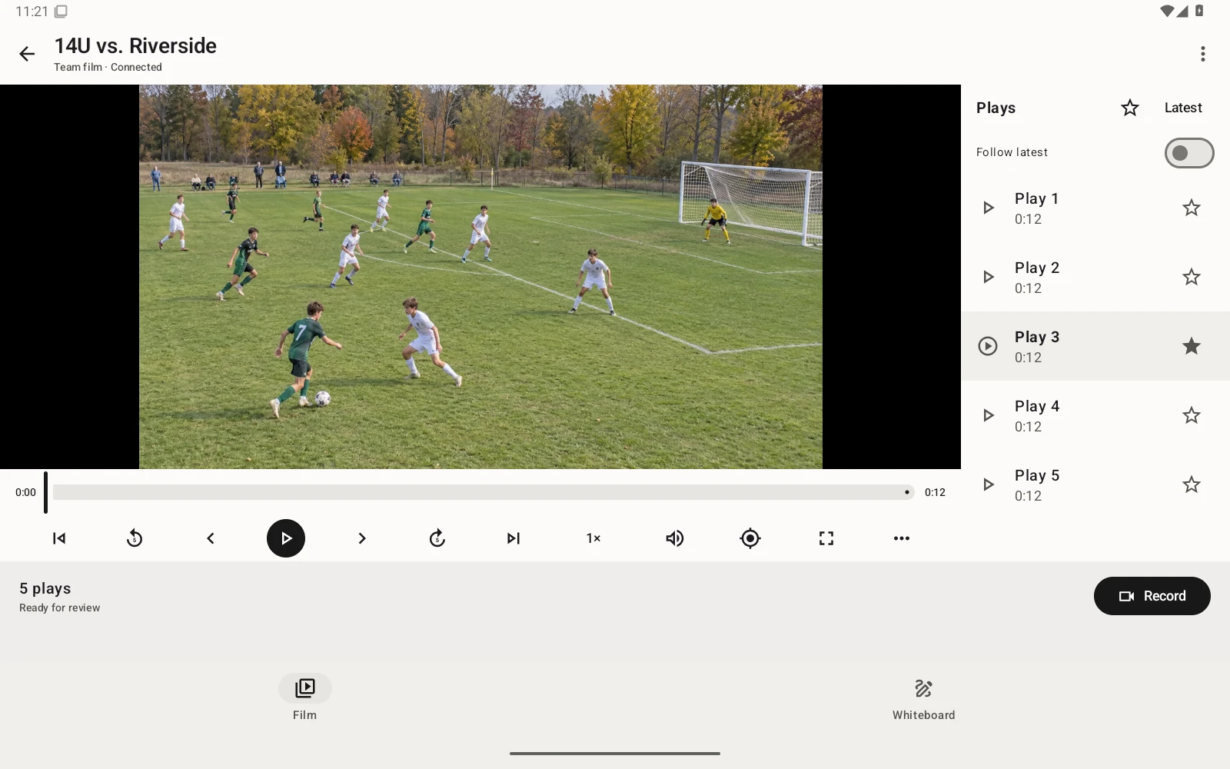Select the Play 4 label
Screen dimensions: 1230x769
pos(1037,406)
